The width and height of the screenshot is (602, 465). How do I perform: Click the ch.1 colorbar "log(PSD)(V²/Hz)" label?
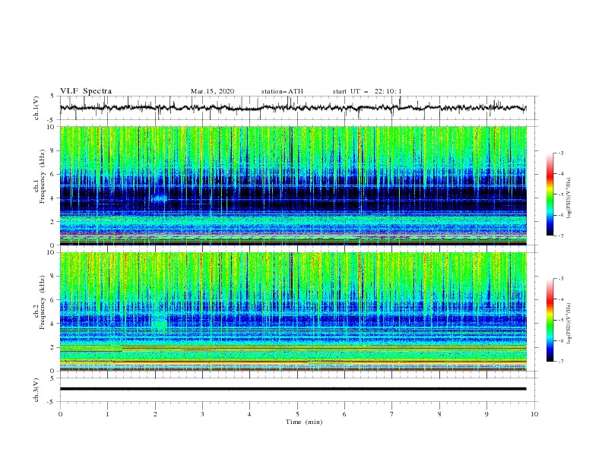(x=569, y=198)
